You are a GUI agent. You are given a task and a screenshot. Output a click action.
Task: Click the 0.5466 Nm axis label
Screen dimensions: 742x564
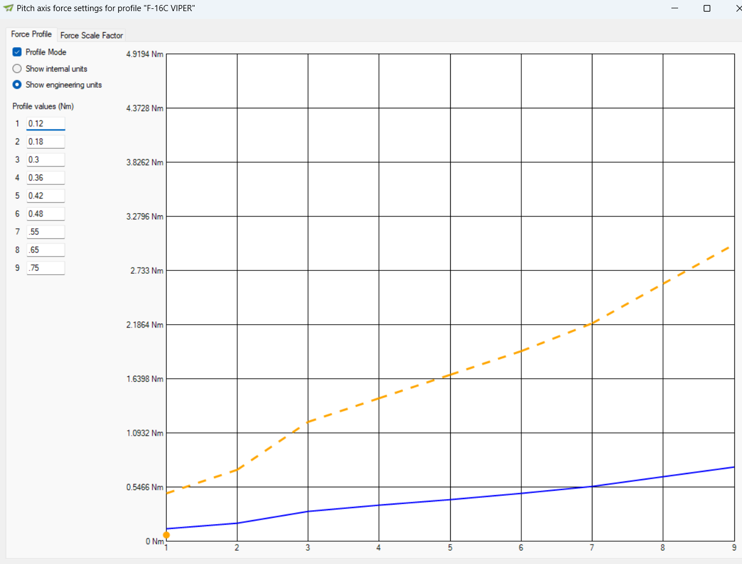click(x=145, y=487)
